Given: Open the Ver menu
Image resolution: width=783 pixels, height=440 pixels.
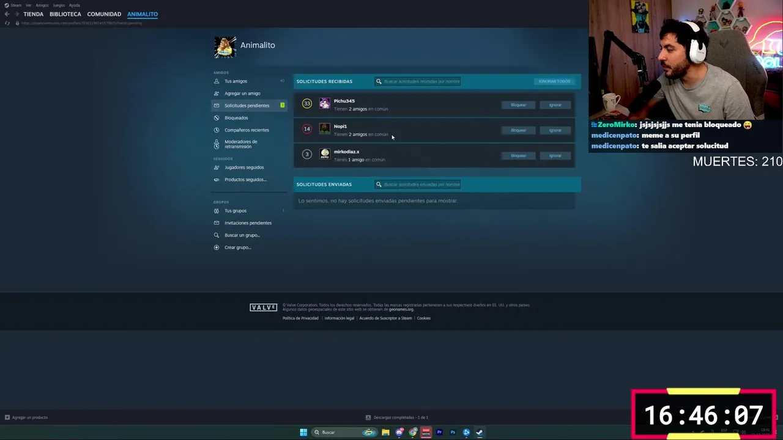Looking at the screenshot, I should click(x=29, y=5).
